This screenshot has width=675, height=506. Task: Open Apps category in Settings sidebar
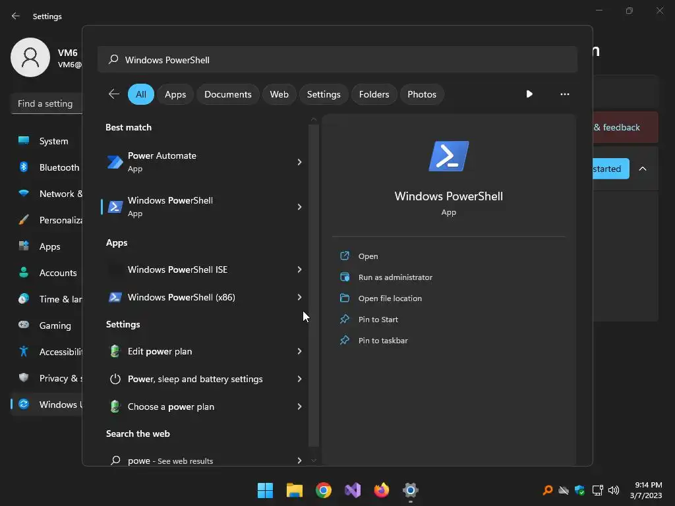pos(47,246)
